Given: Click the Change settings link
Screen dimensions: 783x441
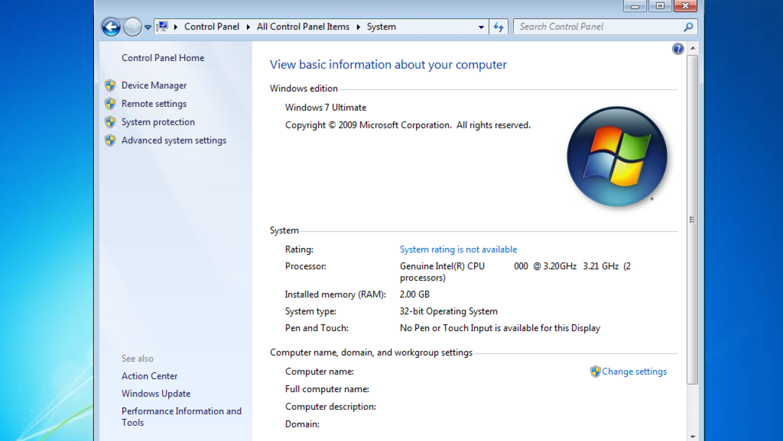Looking at the screenshot, I should coord(634,371).
